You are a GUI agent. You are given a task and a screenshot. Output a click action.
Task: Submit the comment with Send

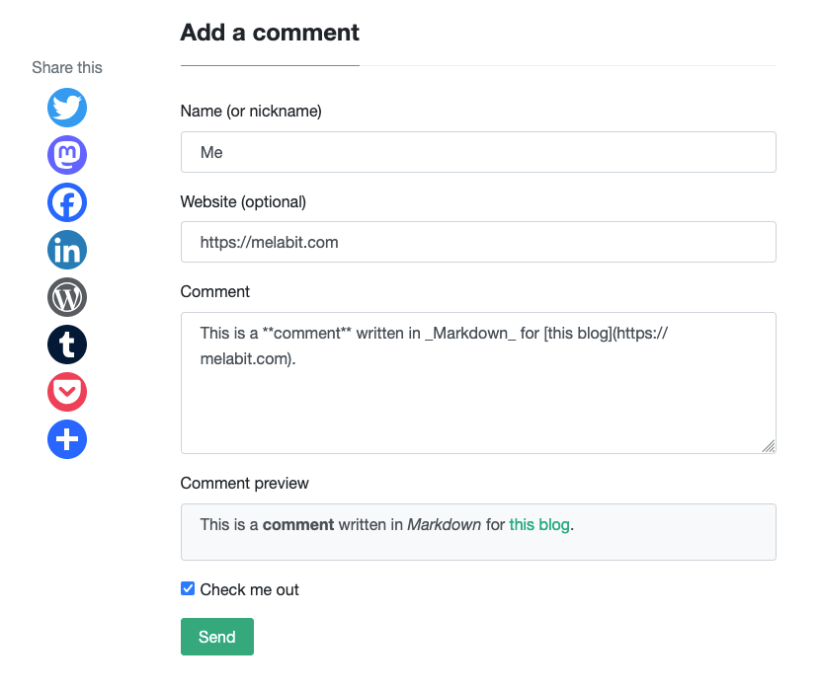coord(216,637)
